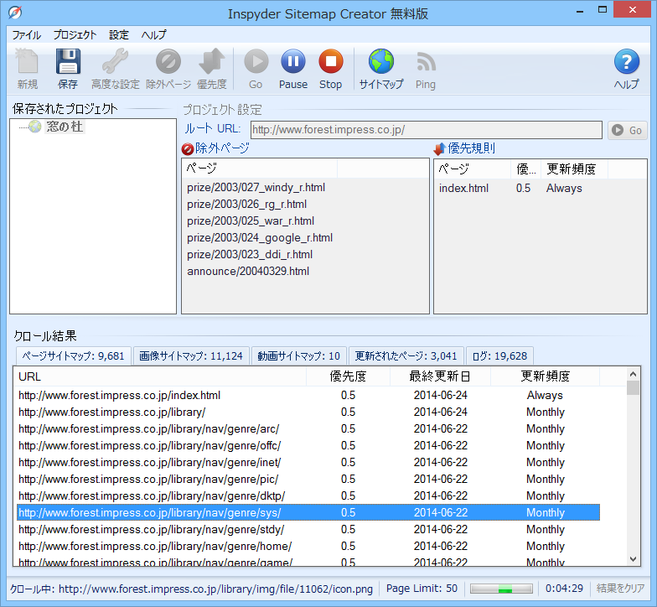Select excluded page prize/2003/024_google_r.html
657x607 pixels.
click(x=260, y=238)
